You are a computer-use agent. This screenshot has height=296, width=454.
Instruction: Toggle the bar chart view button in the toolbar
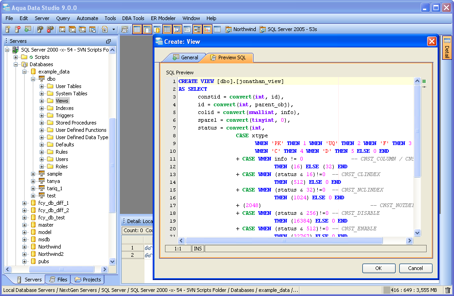[207, 29]
